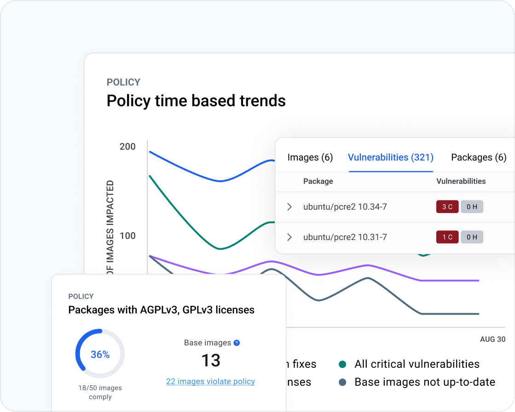Switch to the Images (6) tab

pyautogui.click(x=310, y=157)
